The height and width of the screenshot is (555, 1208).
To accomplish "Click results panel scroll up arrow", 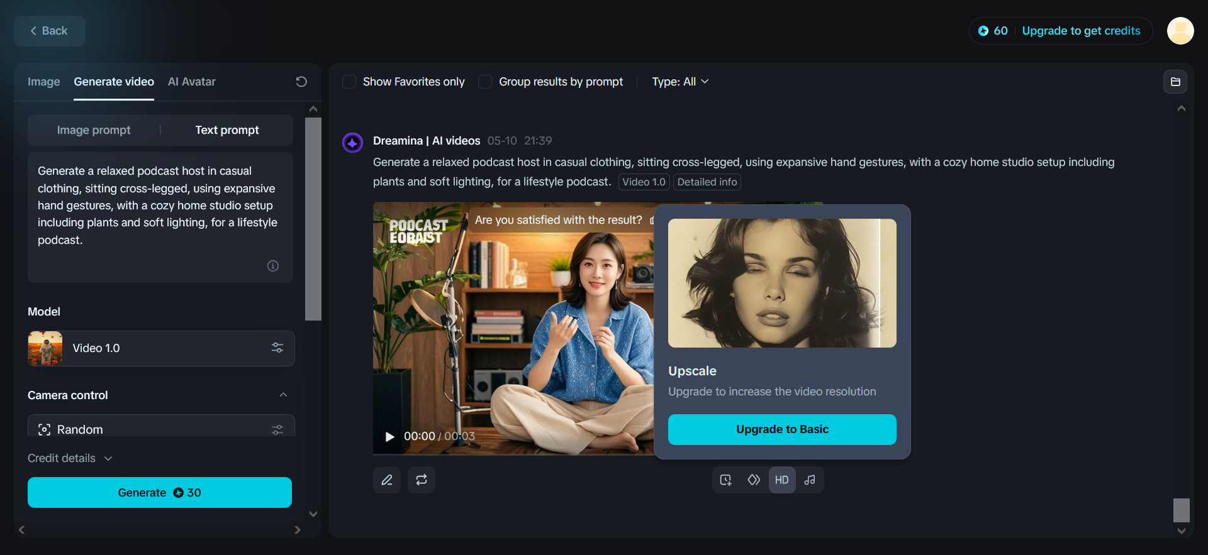I will (1182, 109).
